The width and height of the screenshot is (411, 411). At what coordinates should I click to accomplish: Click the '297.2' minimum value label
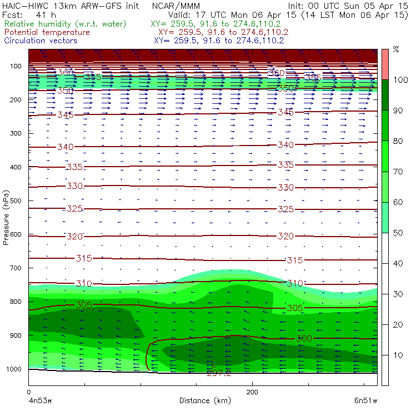pos(219,373)
